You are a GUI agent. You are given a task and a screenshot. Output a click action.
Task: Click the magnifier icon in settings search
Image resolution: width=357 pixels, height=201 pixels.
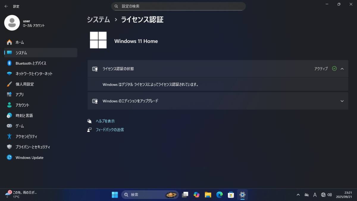(116, 6)
